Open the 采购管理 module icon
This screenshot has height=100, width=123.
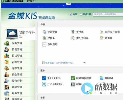tap(7, 43)
